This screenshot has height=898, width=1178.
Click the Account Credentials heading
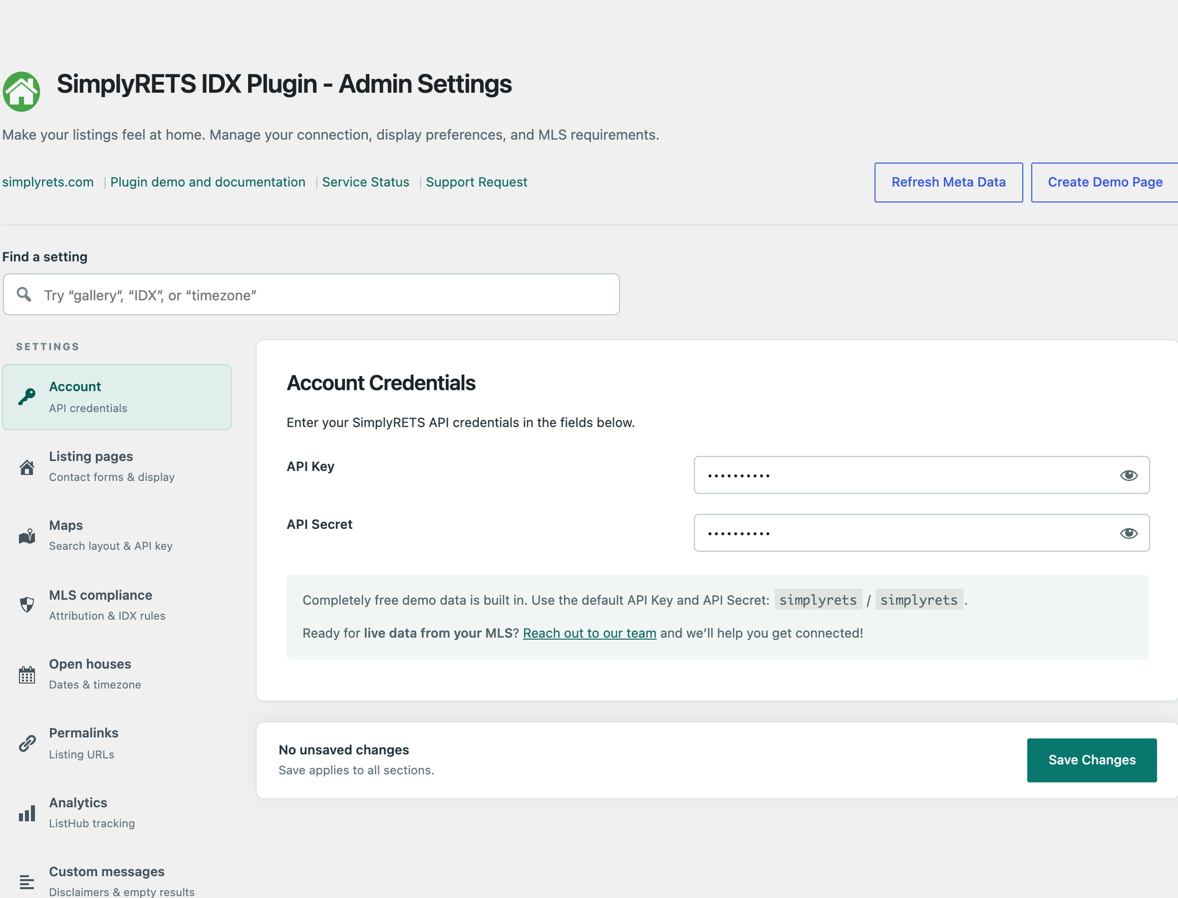tap(381, 383)
